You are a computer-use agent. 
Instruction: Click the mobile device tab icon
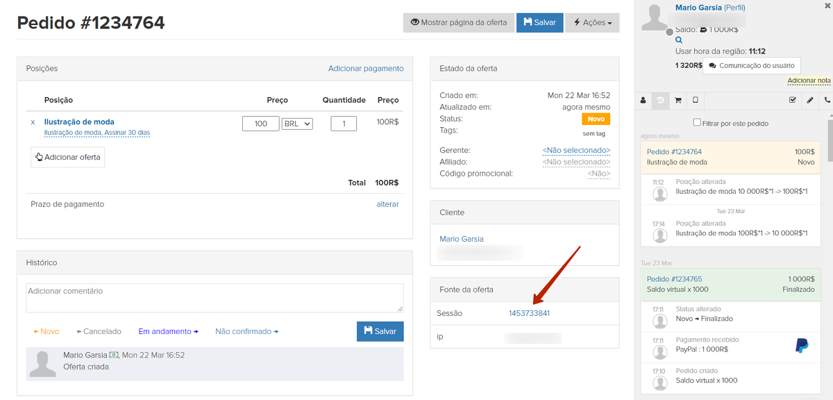coord(696,100)
